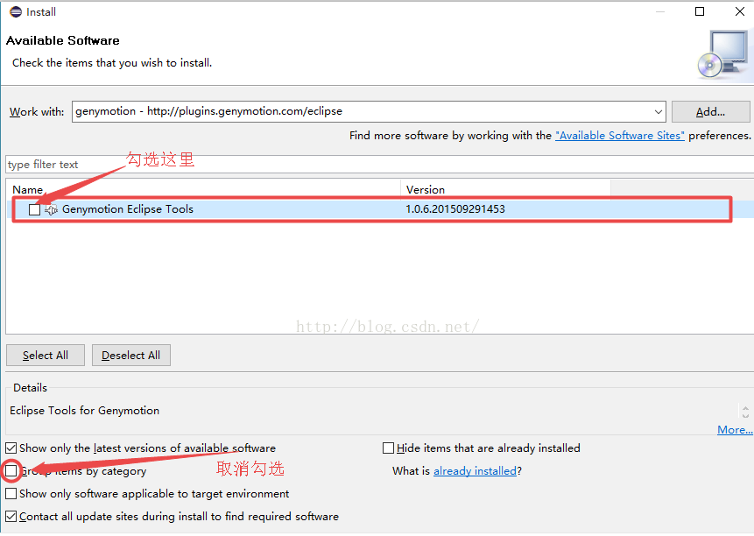Screen dimensions: 754x536
Task: Click the Select All button
Action: (x=46, y=356)
